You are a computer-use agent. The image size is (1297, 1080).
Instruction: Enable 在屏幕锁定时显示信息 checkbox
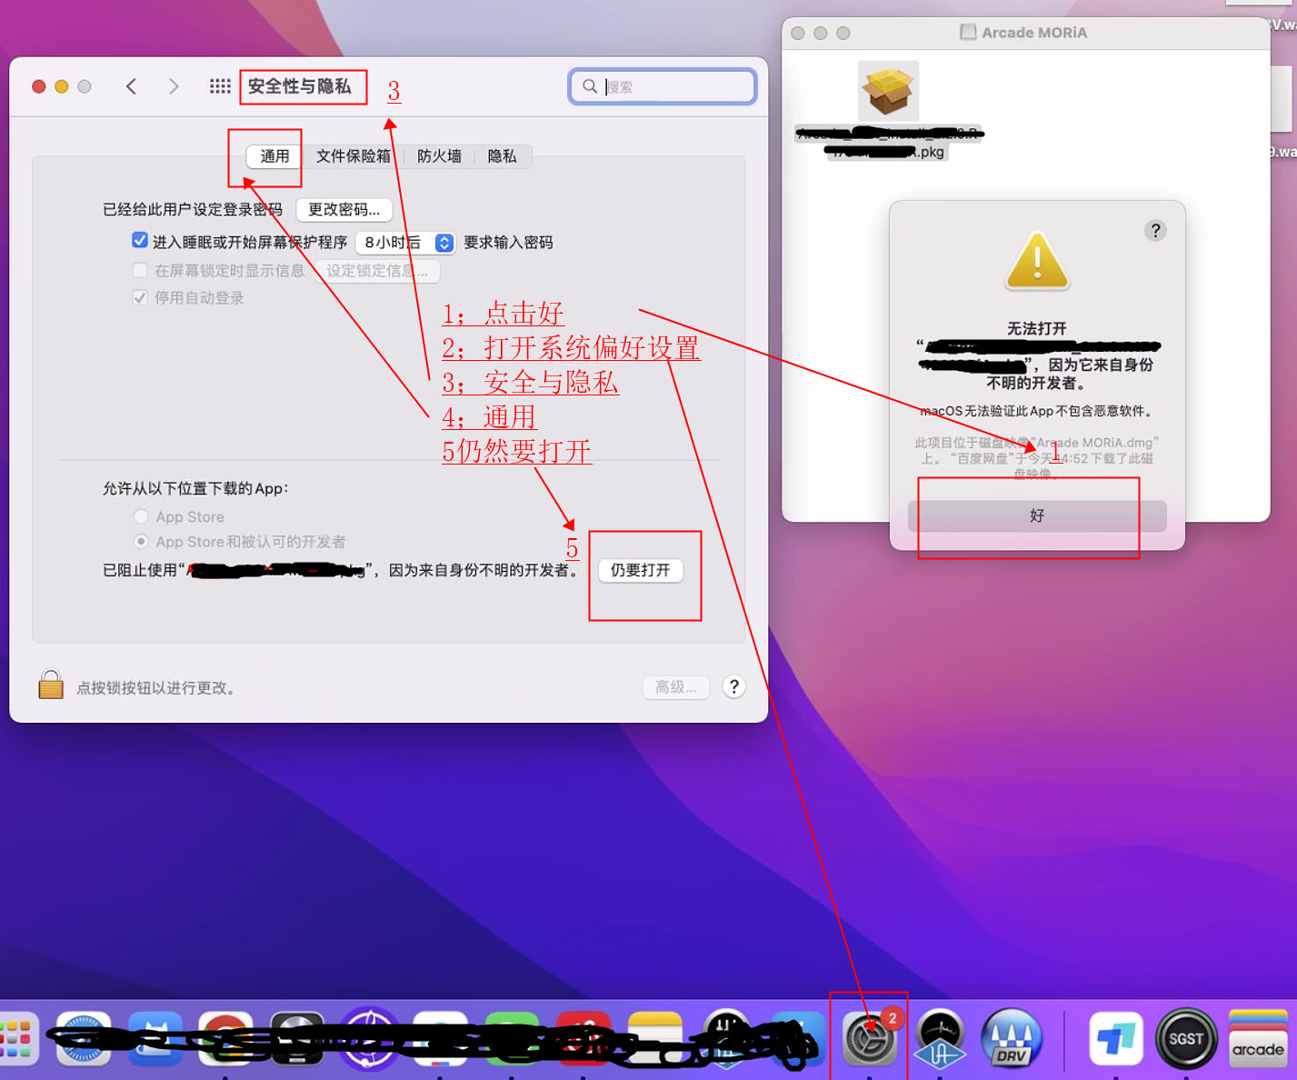[140, 270]
